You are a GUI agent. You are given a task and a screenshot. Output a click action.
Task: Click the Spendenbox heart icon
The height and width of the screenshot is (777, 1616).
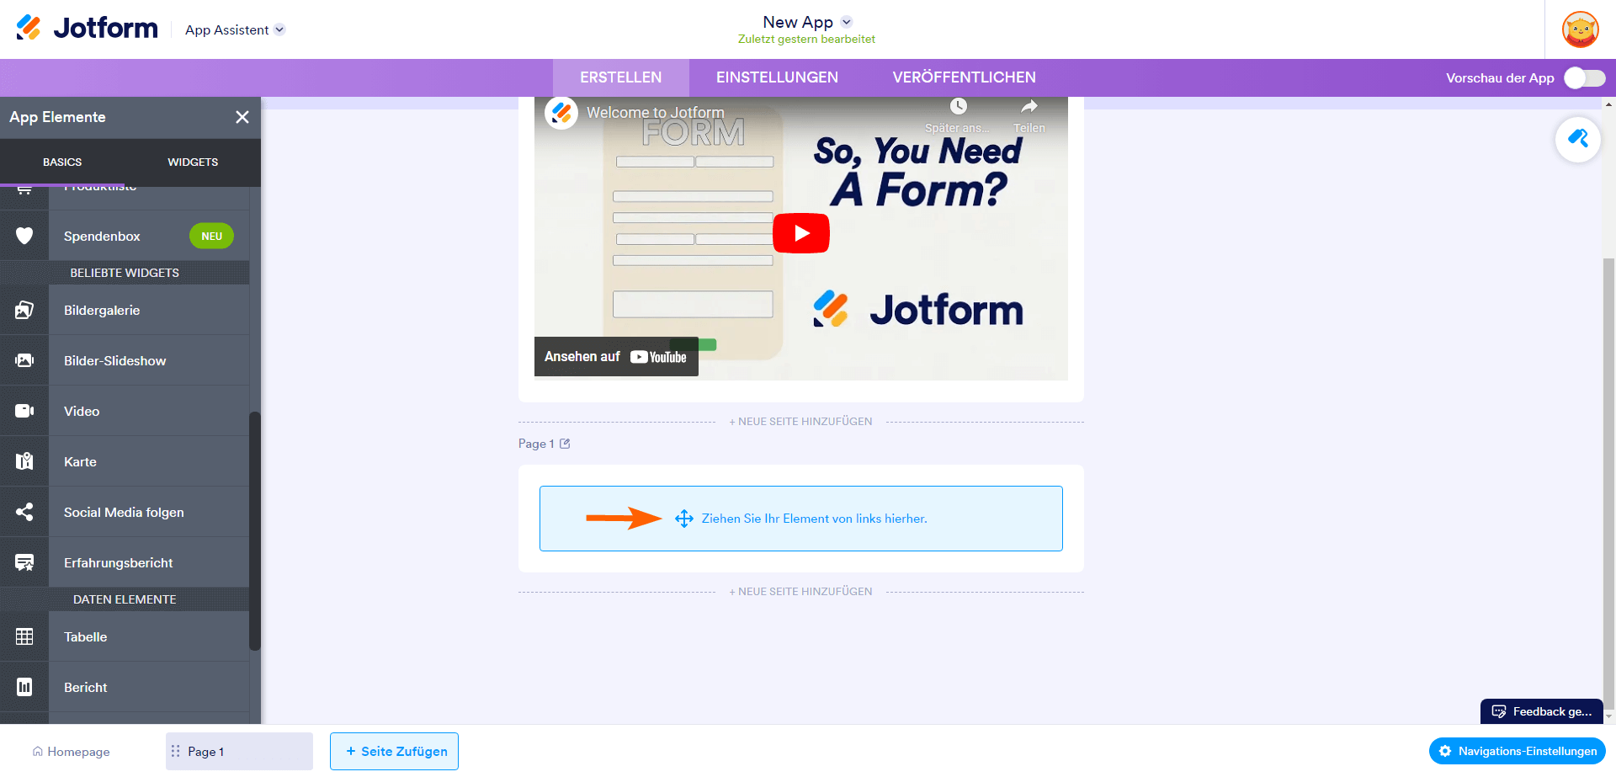24,236
